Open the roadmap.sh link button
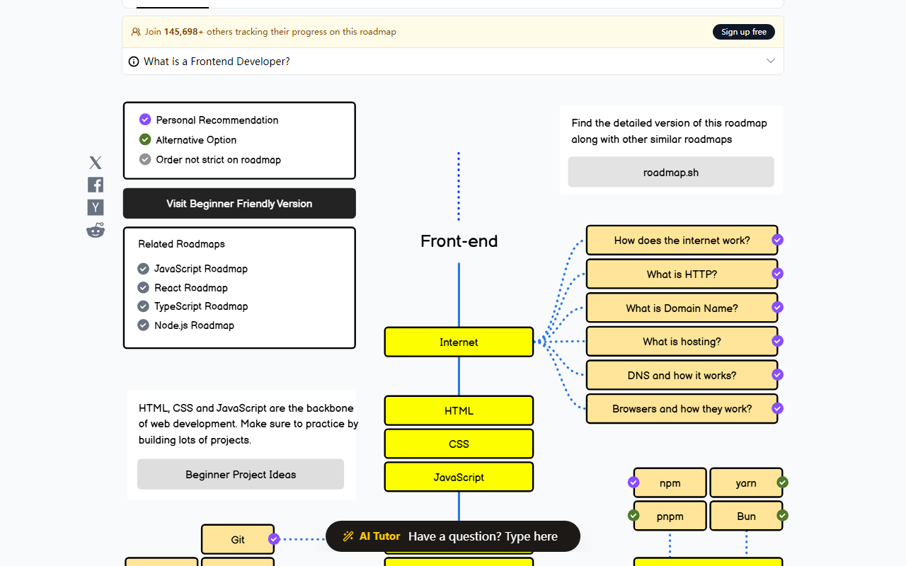This screenshot has height=566, width=906. (x=671, y=172)
